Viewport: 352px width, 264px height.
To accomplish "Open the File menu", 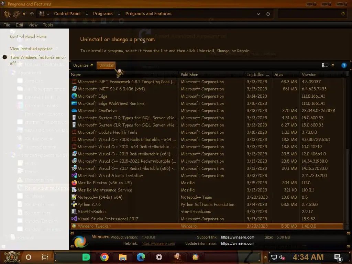I will point(7,25).
